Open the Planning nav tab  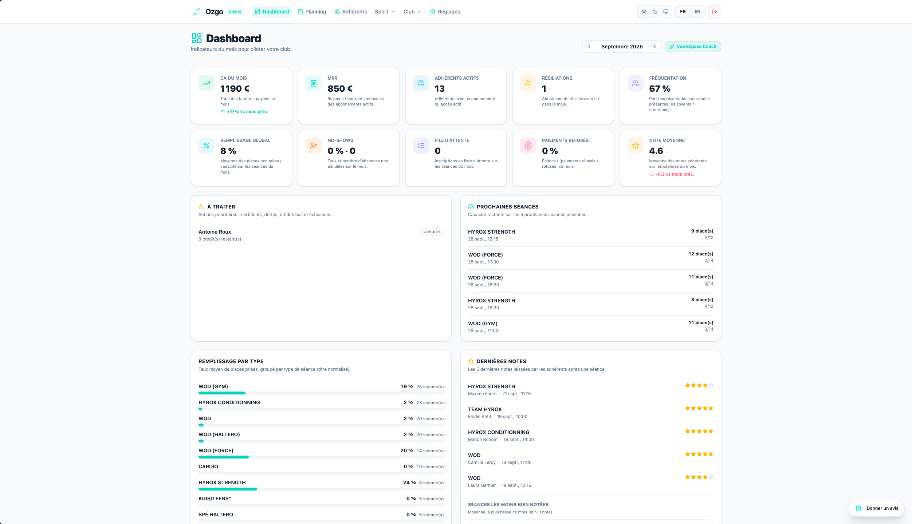(x=312, y=12)
